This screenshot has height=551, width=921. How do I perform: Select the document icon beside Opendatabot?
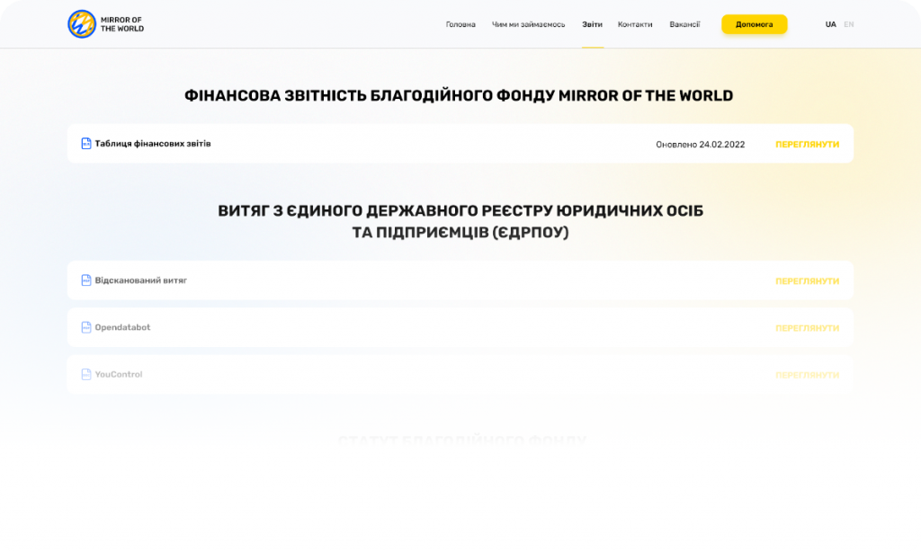(x=86, y=327)
